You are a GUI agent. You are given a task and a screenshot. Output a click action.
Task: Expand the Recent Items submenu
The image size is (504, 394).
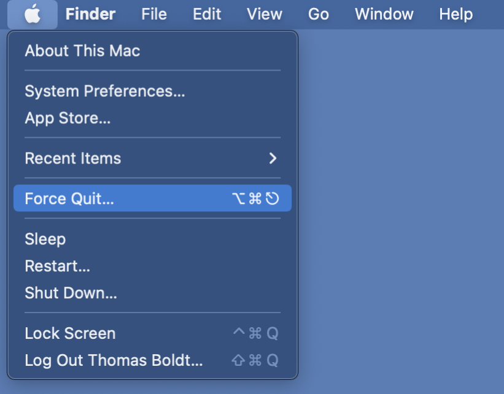click(x=152, y=158)
